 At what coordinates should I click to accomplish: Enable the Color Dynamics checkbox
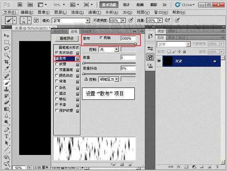click(x=57, y=75)
